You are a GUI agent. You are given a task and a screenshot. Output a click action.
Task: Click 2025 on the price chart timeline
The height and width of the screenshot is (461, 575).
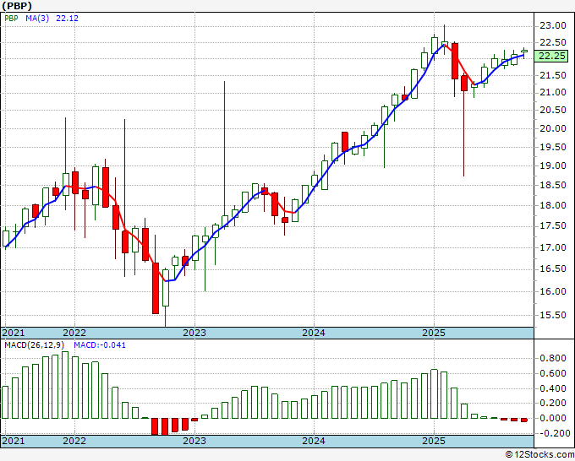(x=434, y=333)
